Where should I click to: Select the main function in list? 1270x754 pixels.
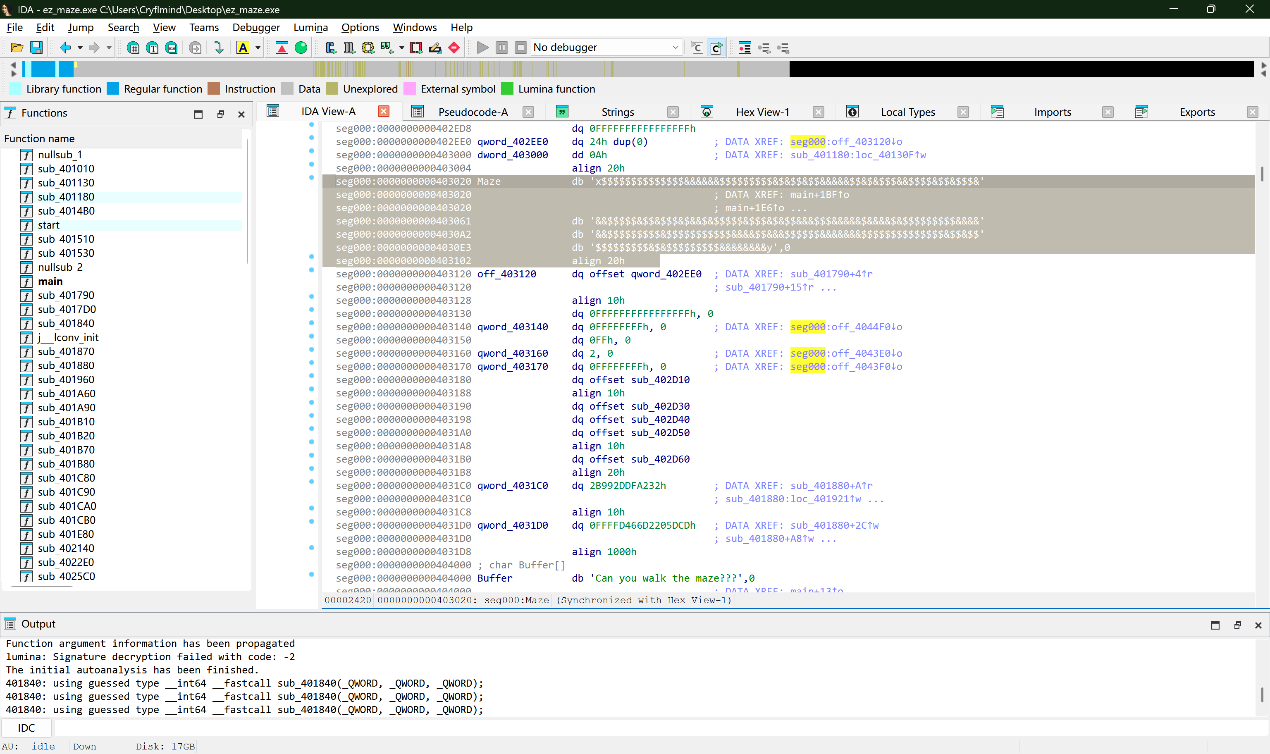point(50,282)
